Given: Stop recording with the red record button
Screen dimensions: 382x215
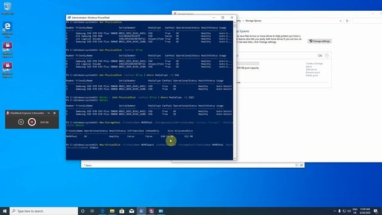Looking at the screenshot, I should (x=32, y=122).
